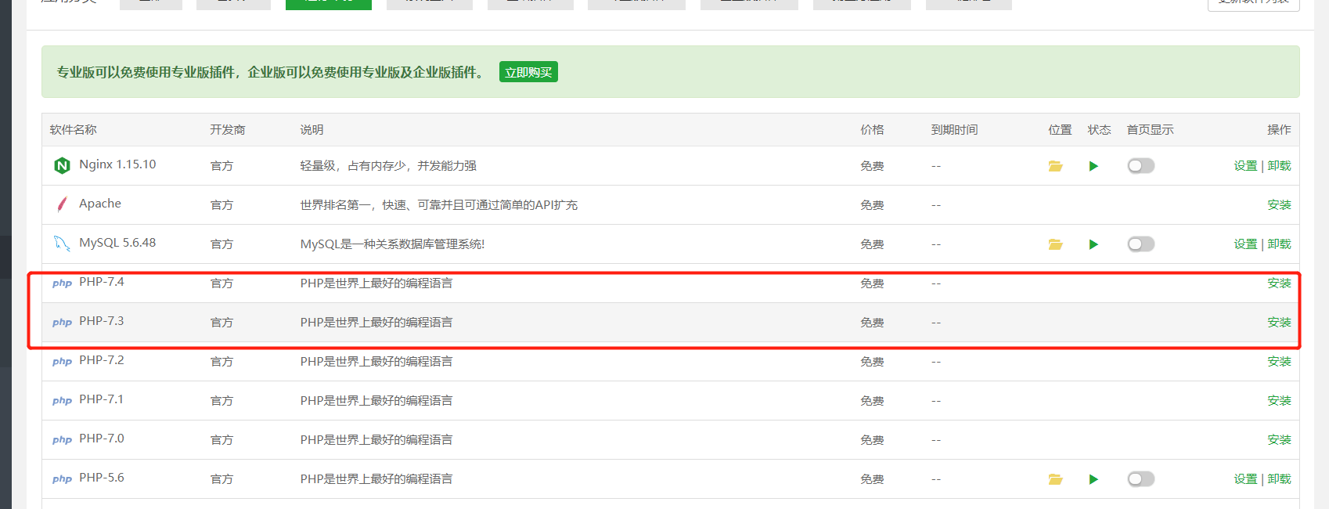Click the 价格 column header
1329x509 pixels.
(872, 130)
